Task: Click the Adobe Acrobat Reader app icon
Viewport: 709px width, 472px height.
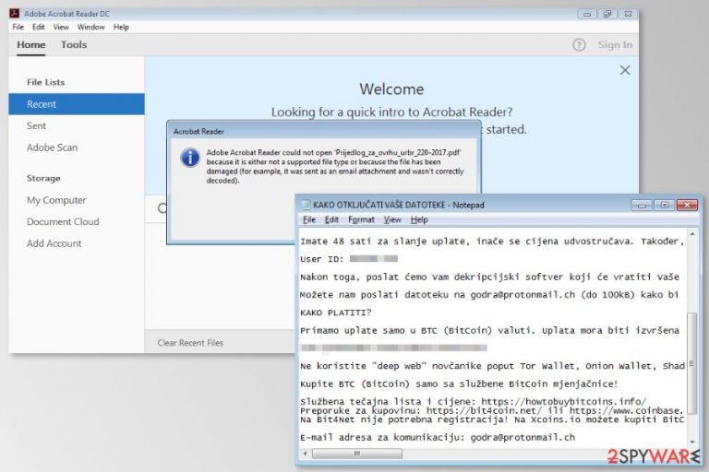Action: point(15,13)
